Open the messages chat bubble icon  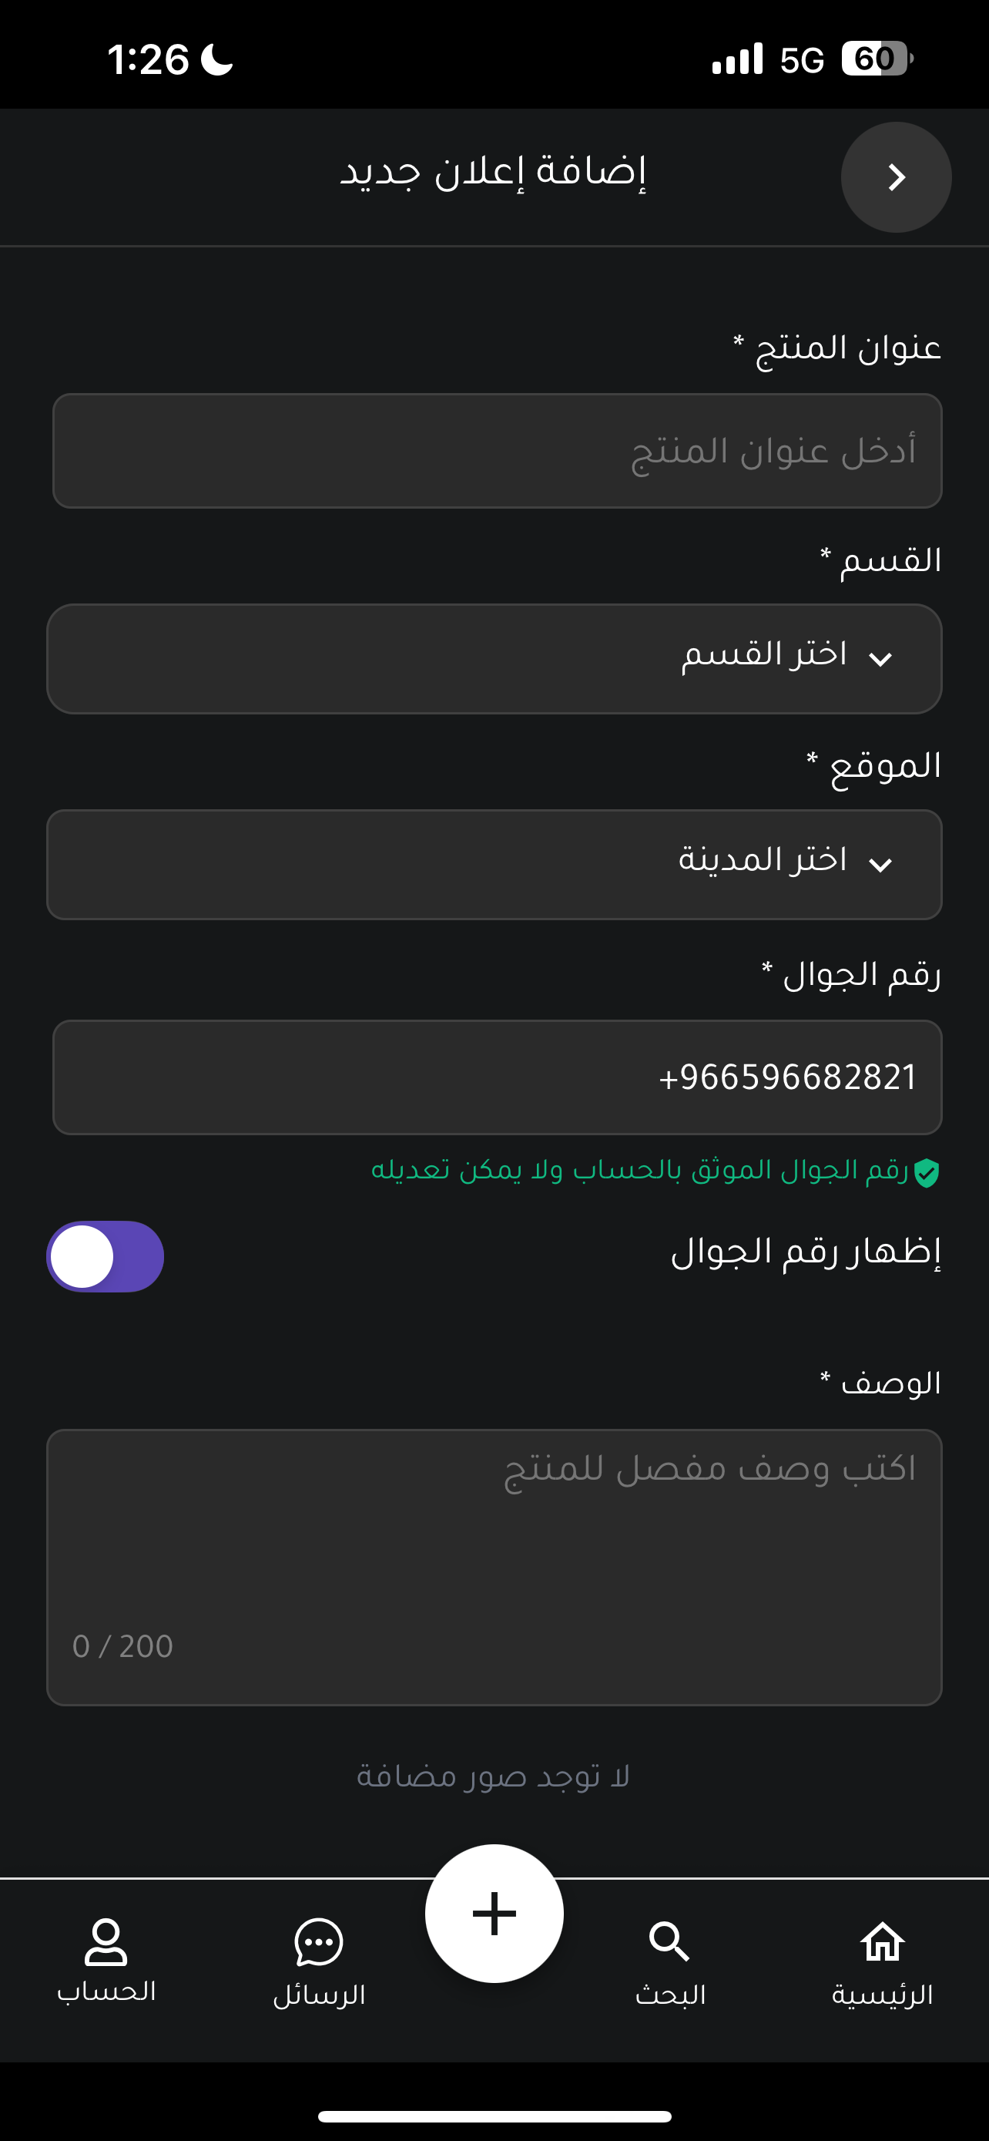tap(319, 1942)
